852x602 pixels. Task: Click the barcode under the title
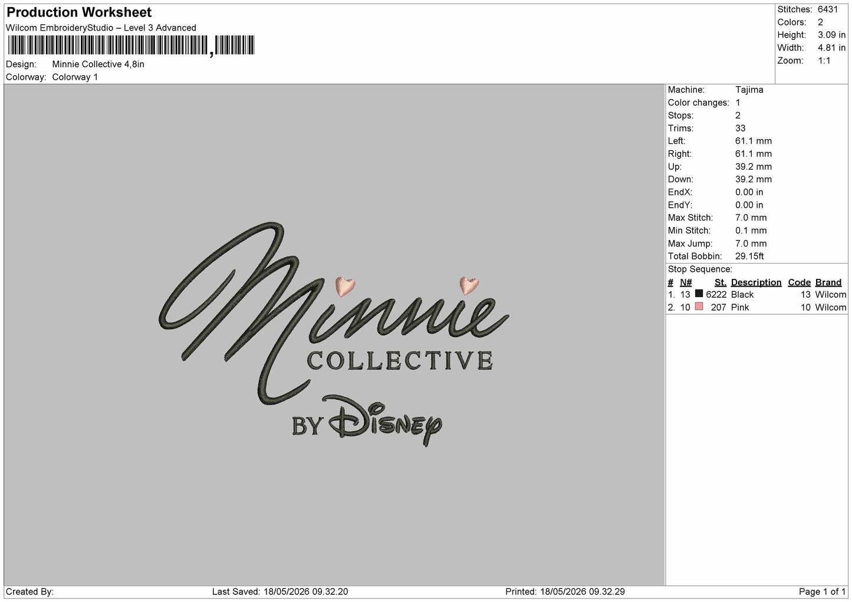click(131, 45)
